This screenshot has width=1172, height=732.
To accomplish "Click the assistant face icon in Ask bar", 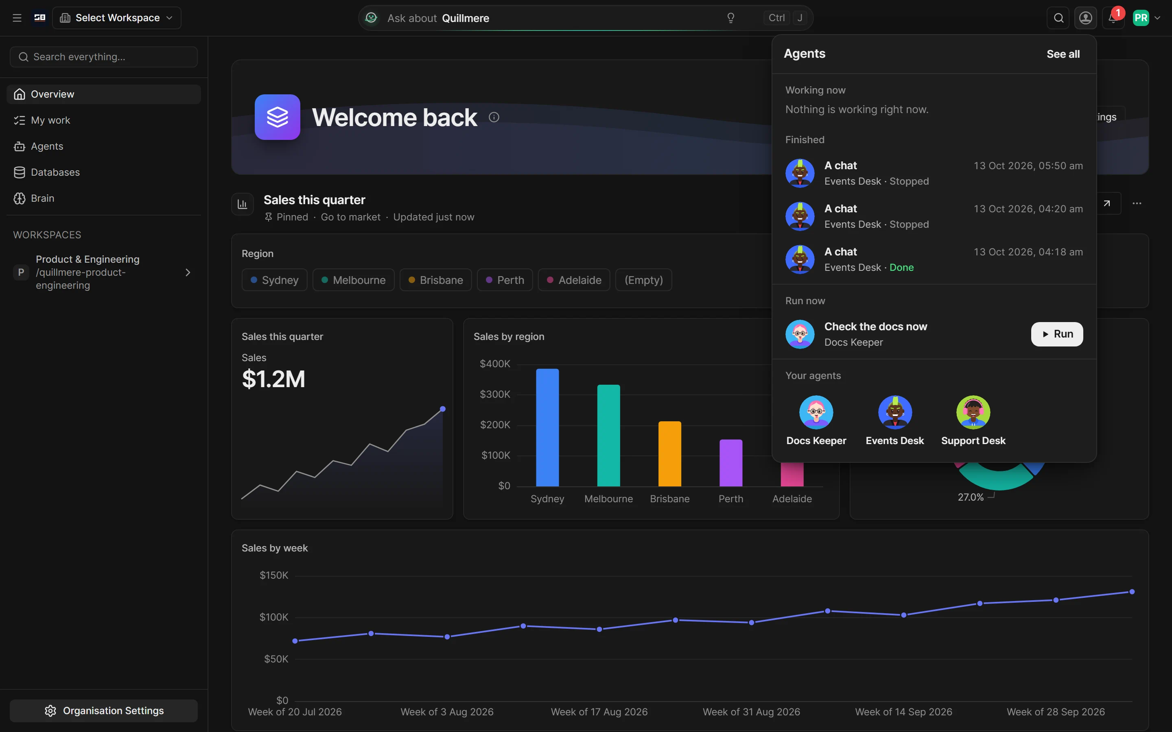I will (x=371, y=18).
